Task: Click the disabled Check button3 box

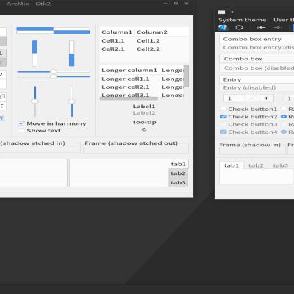Action: point(223,124)
